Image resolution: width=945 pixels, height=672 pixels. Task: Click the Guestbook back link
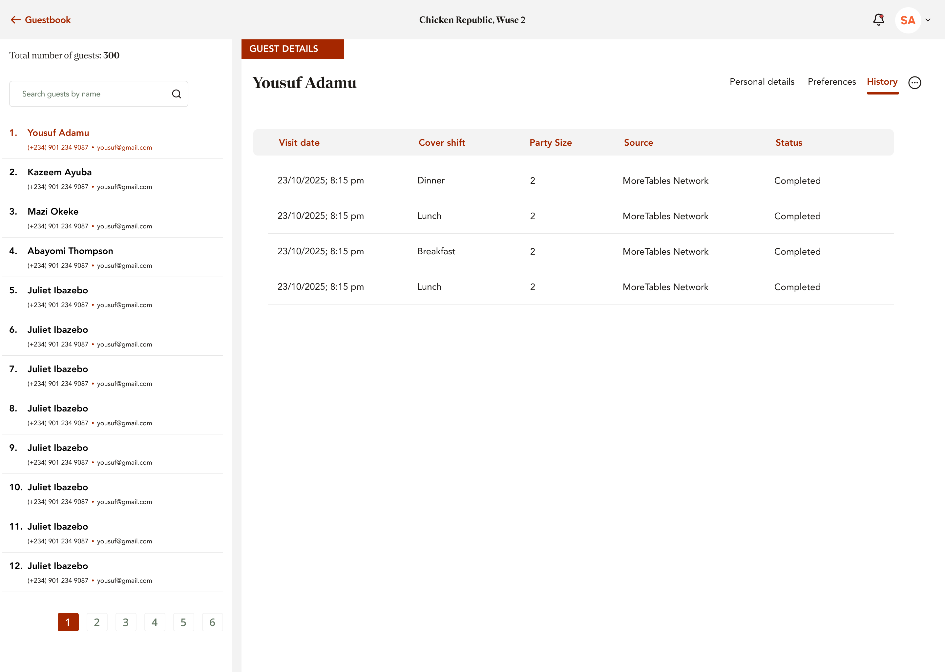pyautogui.click(x=41, y=20)
